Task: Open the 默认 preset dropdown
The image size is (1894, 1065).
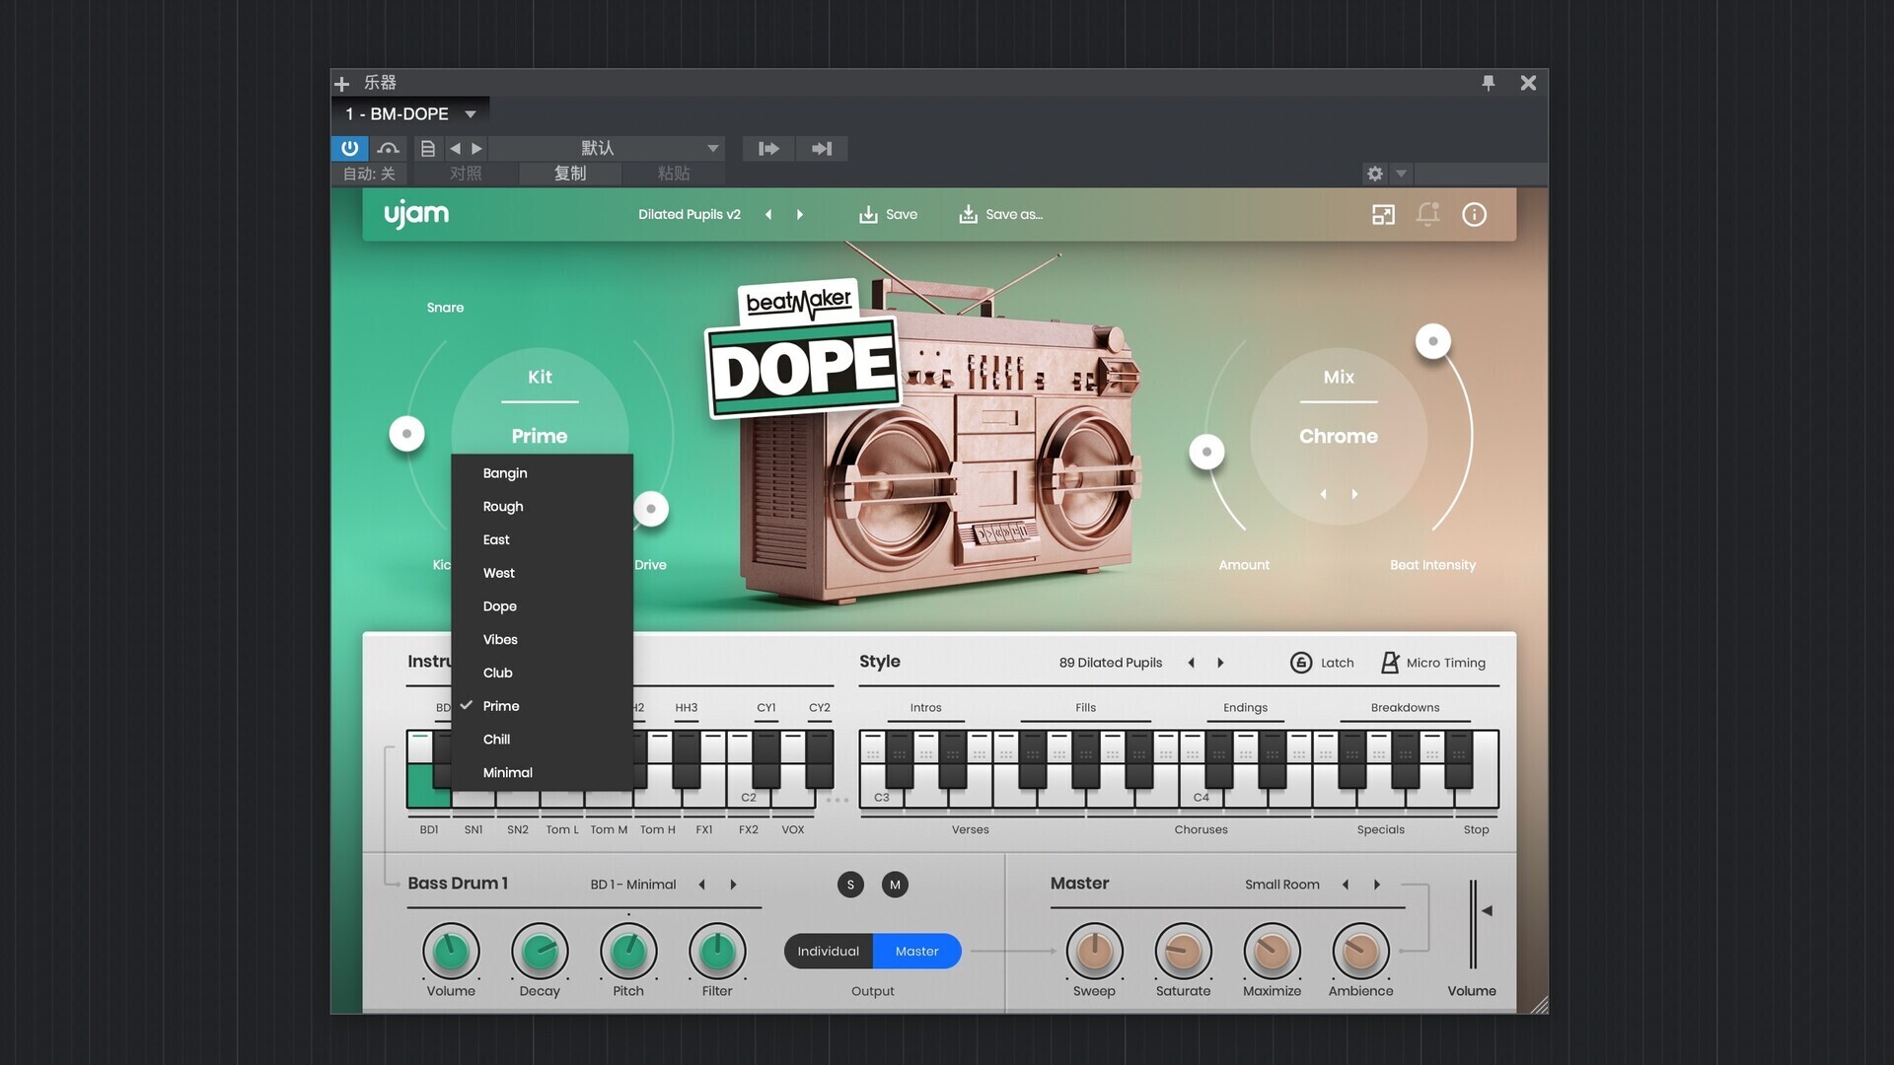Action: point(608,148)
